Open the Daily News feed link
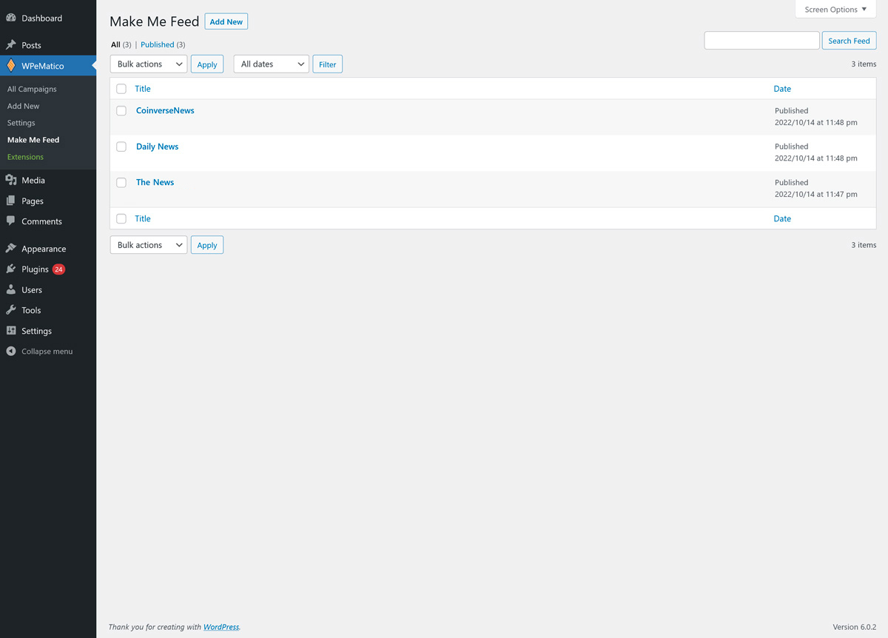Viewport: 888px width, 638px height. [158, 147]
